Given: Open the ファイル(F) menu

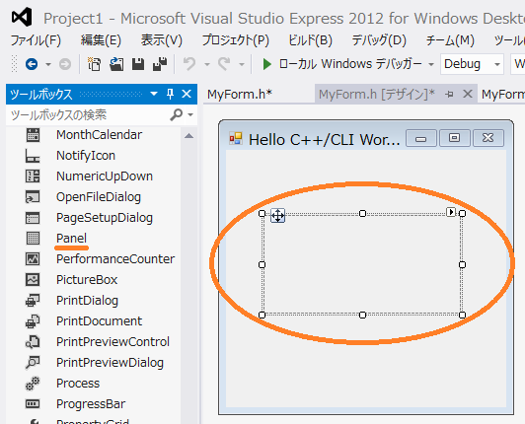Looking at the screenshot, I should coord(36,40).
